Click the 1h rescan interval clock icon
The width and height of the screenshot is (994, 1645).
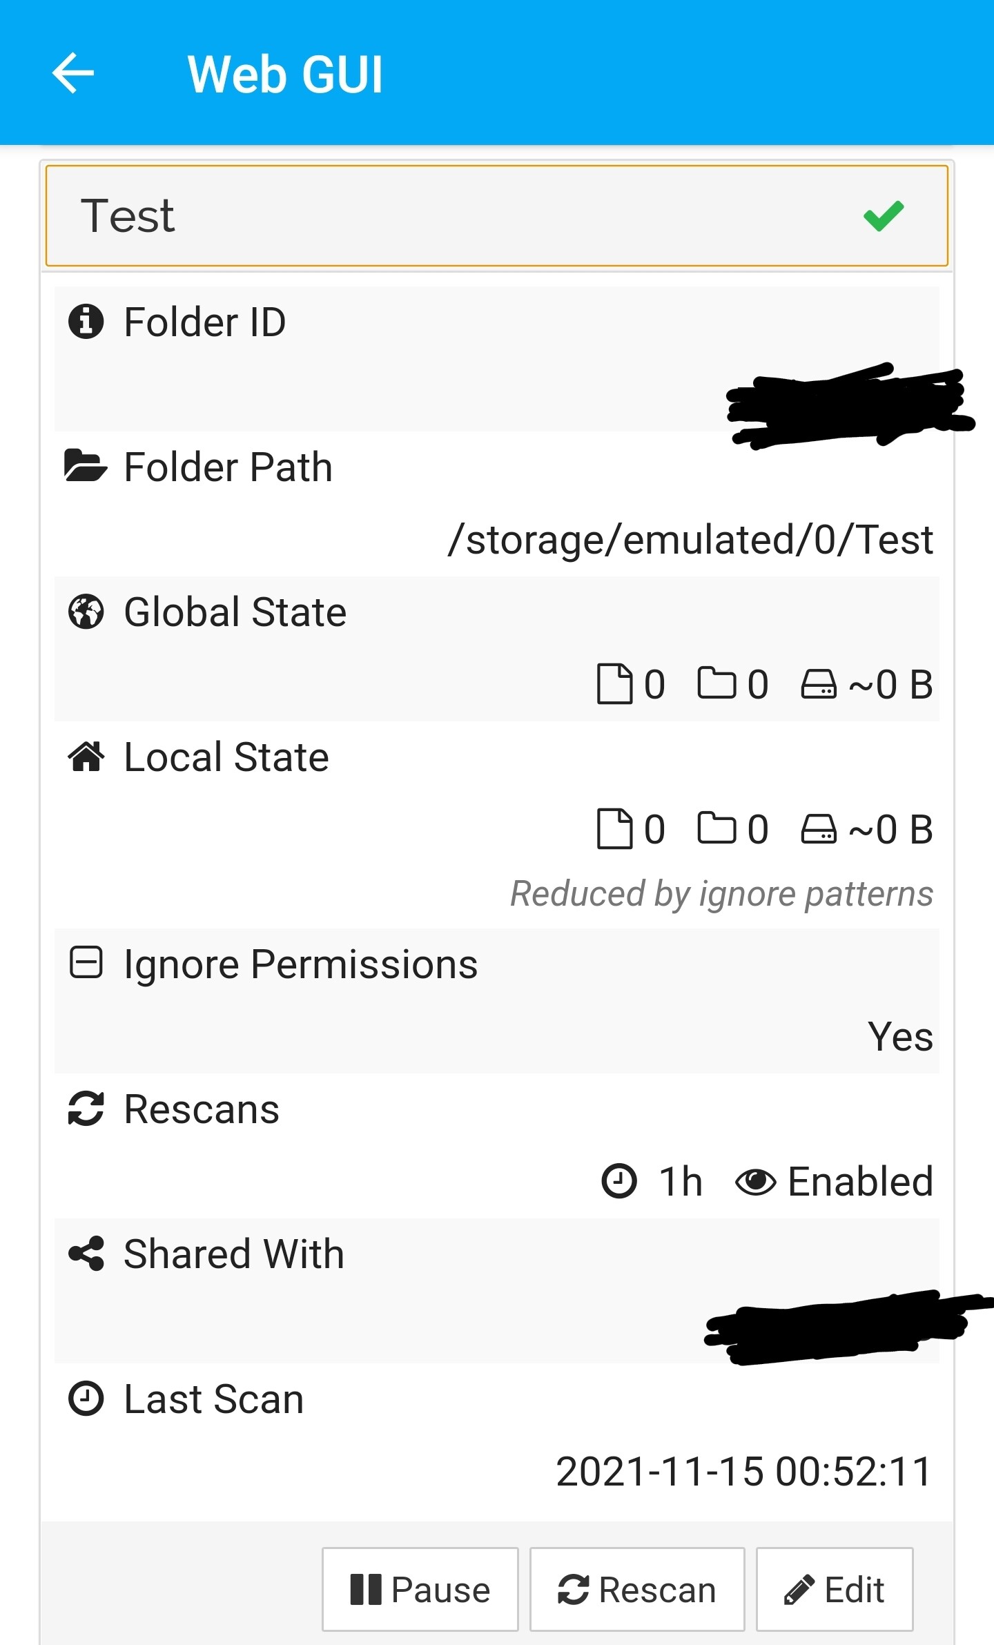[x=619, y=1181]
